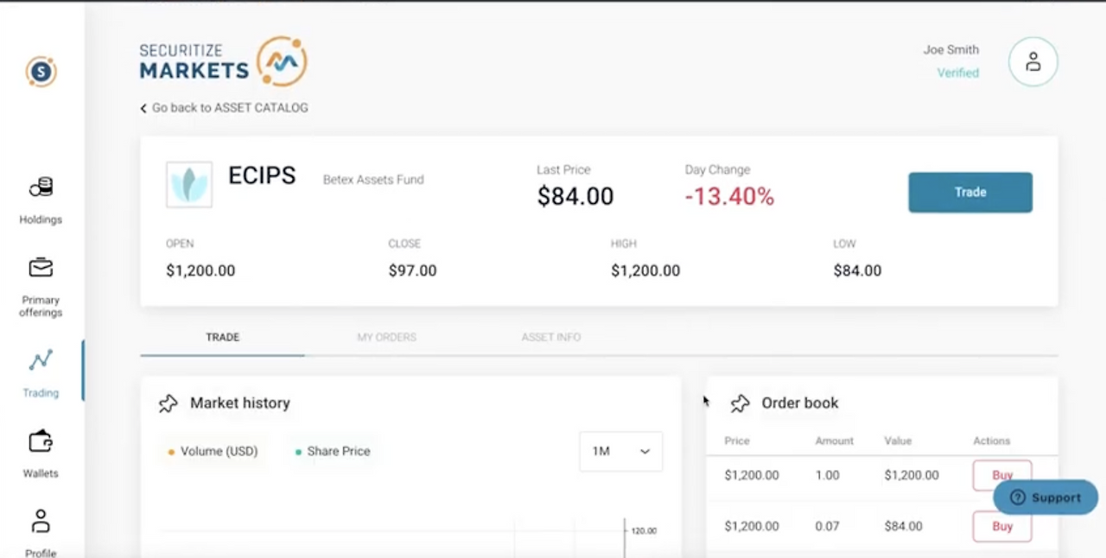Click the HIGH value $1,200.00
1106x558 pixels.
(x=645, y=271)
